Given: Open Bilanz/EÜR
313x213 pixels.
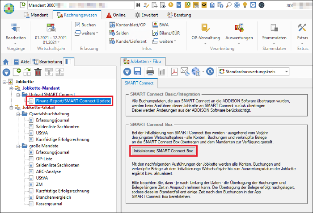Looking at the screenshot, I should pos(166,33).
